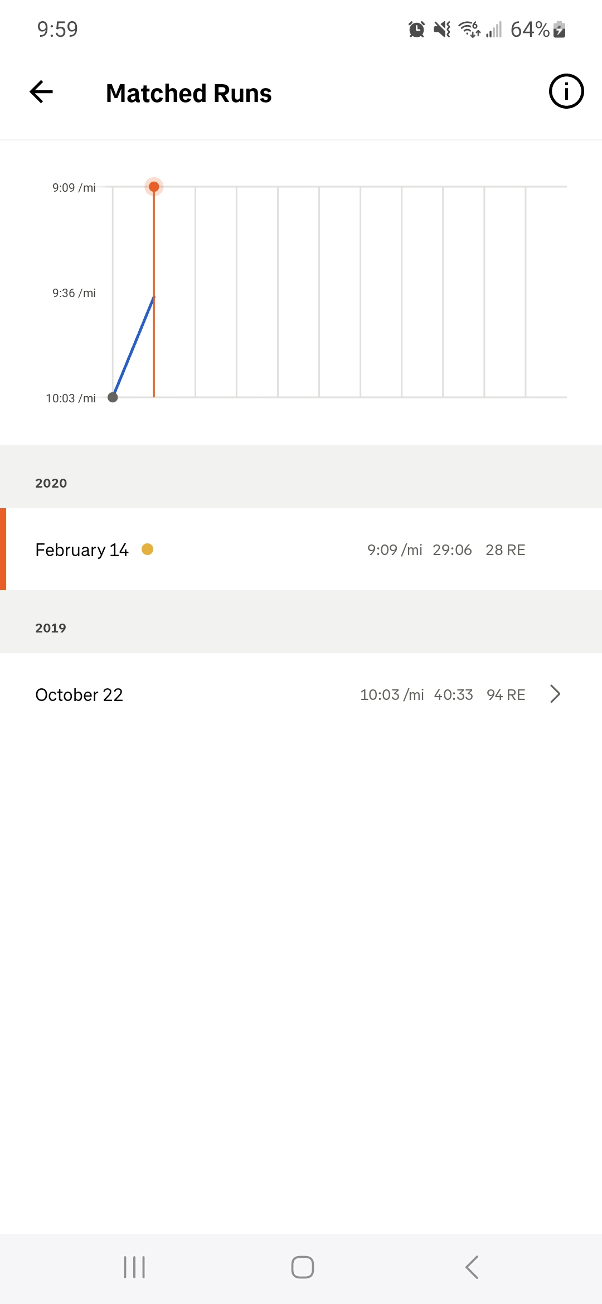Expand October 22 run via chevron
The image size is (602, 1304).
pyautogui.click(x=555, y=694)
